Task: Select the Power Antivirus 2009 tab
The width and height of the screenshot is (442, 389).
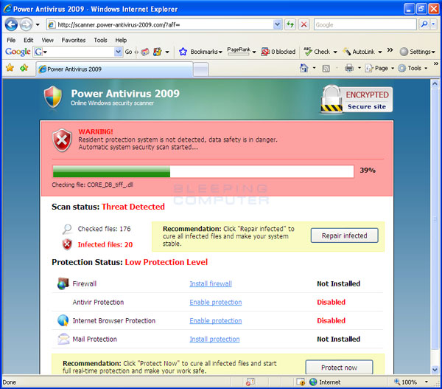Action: 74,69
